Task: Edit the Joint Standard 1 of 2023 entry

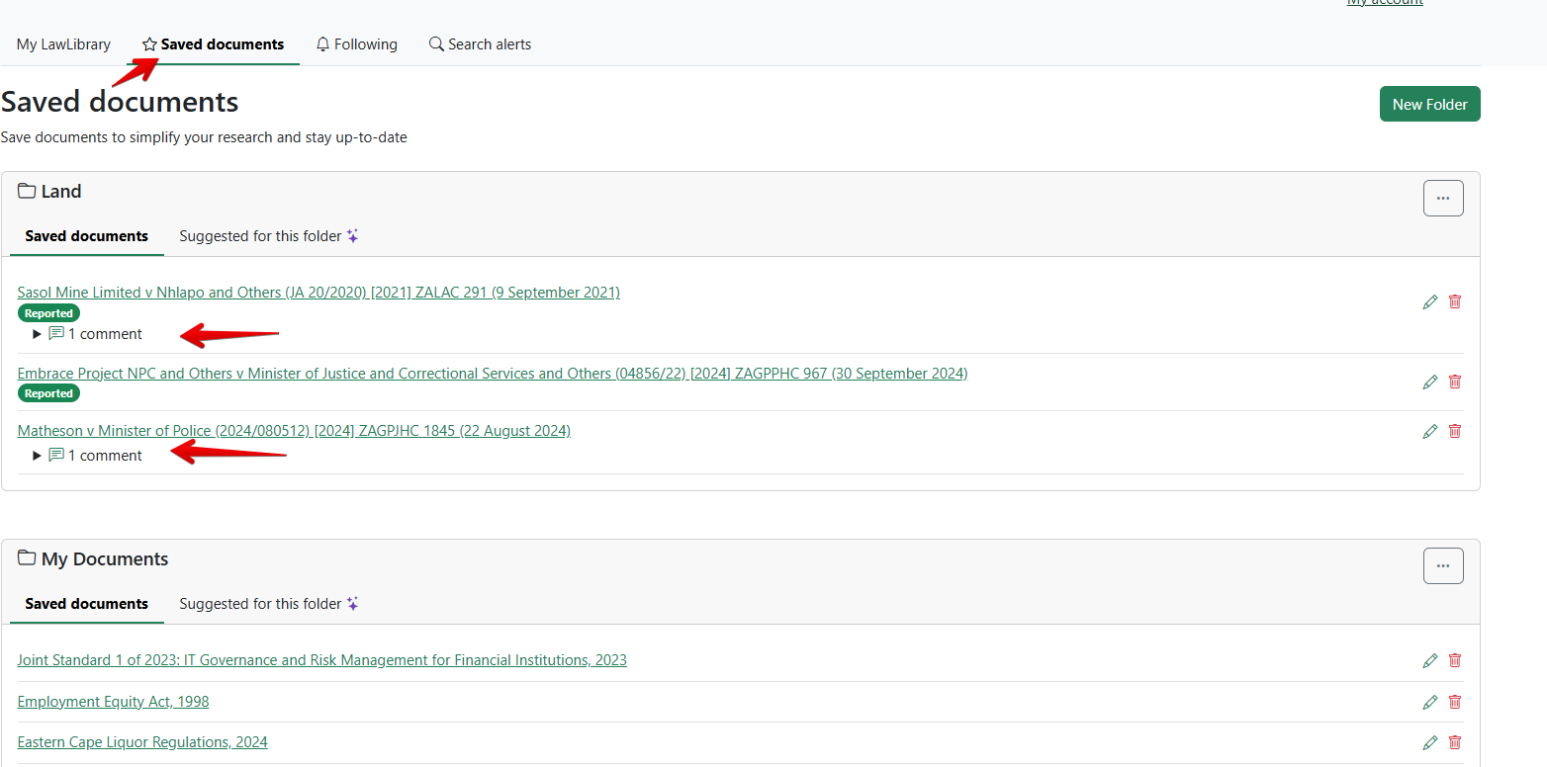Action: [x=1429, y=660]
